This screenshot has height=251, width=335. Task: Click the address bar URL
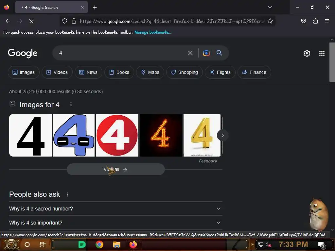point(172,21)
